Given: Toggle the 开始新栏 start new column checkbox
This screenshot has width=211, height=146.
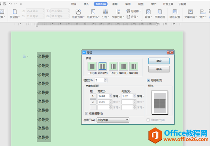Looking at the screenshot, I should coord(148,120).
